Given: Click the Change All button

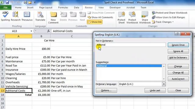Looking at the screenshot, I should pyautogui.click(x=178, y=73).
